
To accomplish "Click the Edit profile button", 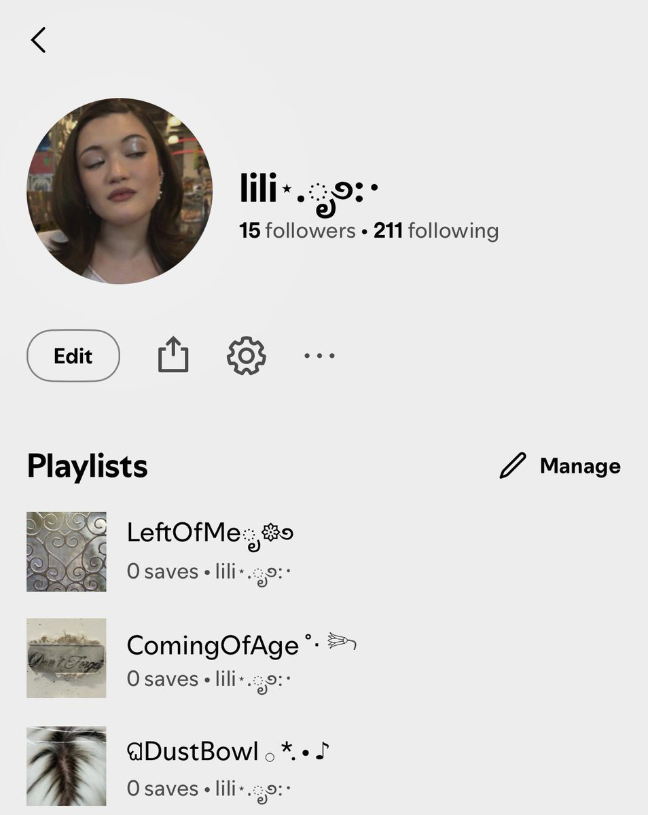I will click(73, 356).
